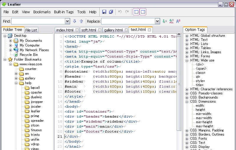
Task: Click the Save file icon
Action: tap(104, 12)
